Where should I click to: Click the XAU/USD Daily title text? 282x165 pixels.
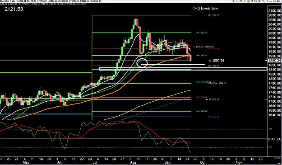coord(7,1)
